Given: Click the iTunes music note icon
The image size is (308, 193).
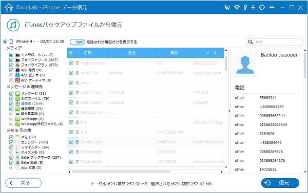Looking at the screenshot, I should 13,25.
